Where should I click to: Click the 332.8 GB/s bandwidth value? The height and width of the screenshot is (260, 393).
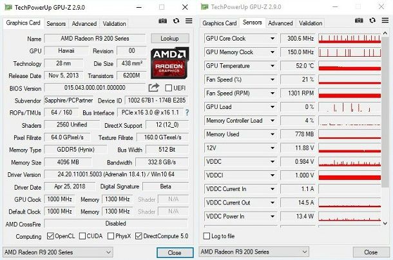(x=162, y=162)
